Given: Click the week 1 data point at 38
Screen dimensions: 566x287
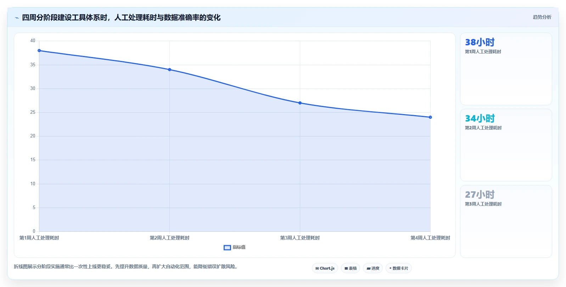Looking at the screenshot, I should click(x=39, y=51).
